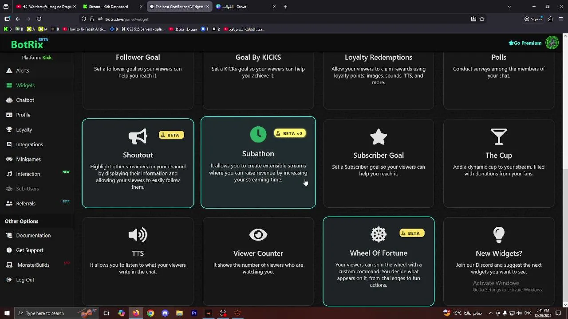Click the TTS speaker icon
Image resolution: width=568 pixels, height=319 pixels.
(x=138, y=235)
